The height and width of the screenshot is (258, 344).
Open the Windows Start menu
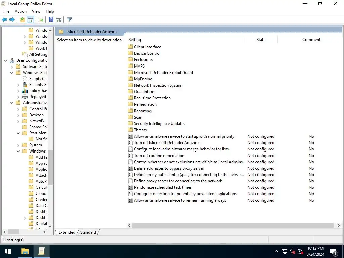(8, 251)
